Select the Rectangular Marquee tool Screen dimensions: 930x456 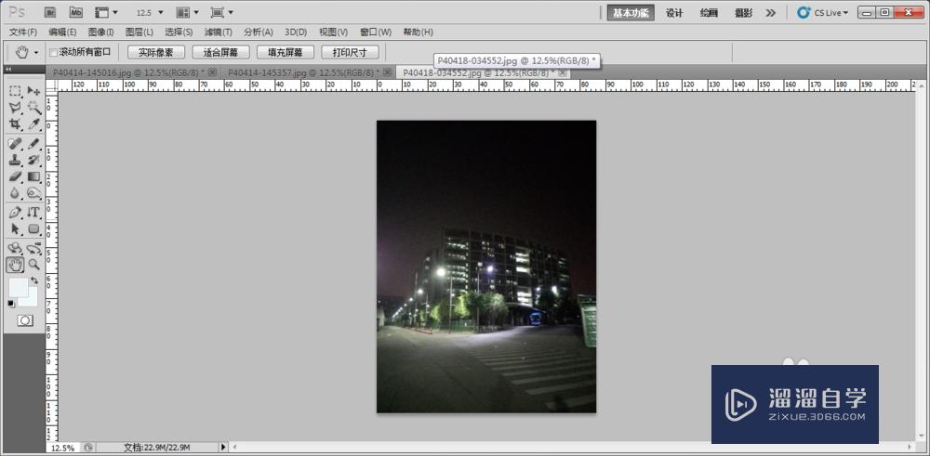click(16, 91)
